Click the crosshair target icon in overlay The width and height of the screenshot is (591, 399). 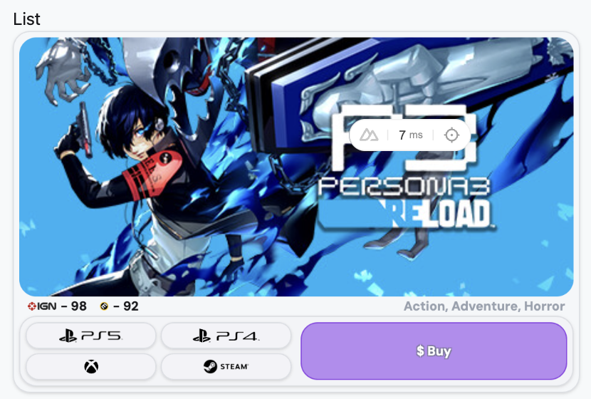[451, 135]
